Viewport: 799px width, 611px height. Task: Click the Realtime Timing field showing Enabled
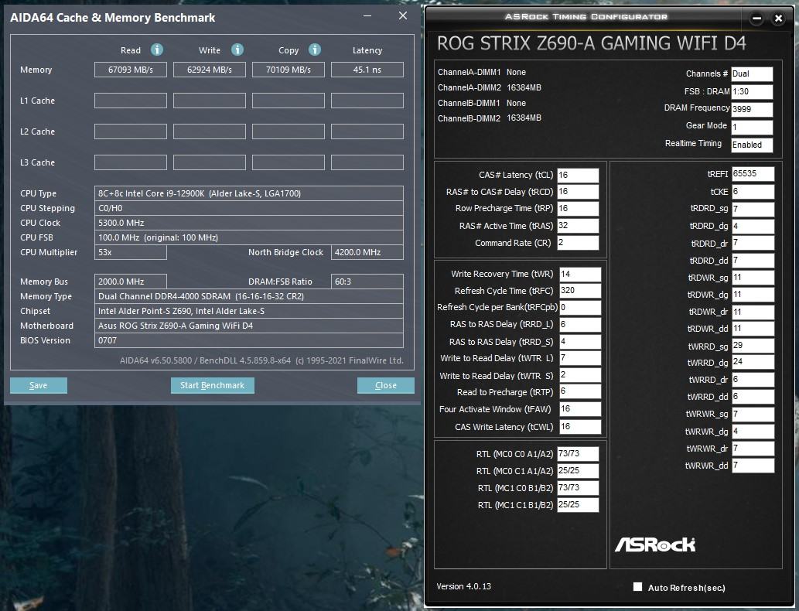(752, 145)
